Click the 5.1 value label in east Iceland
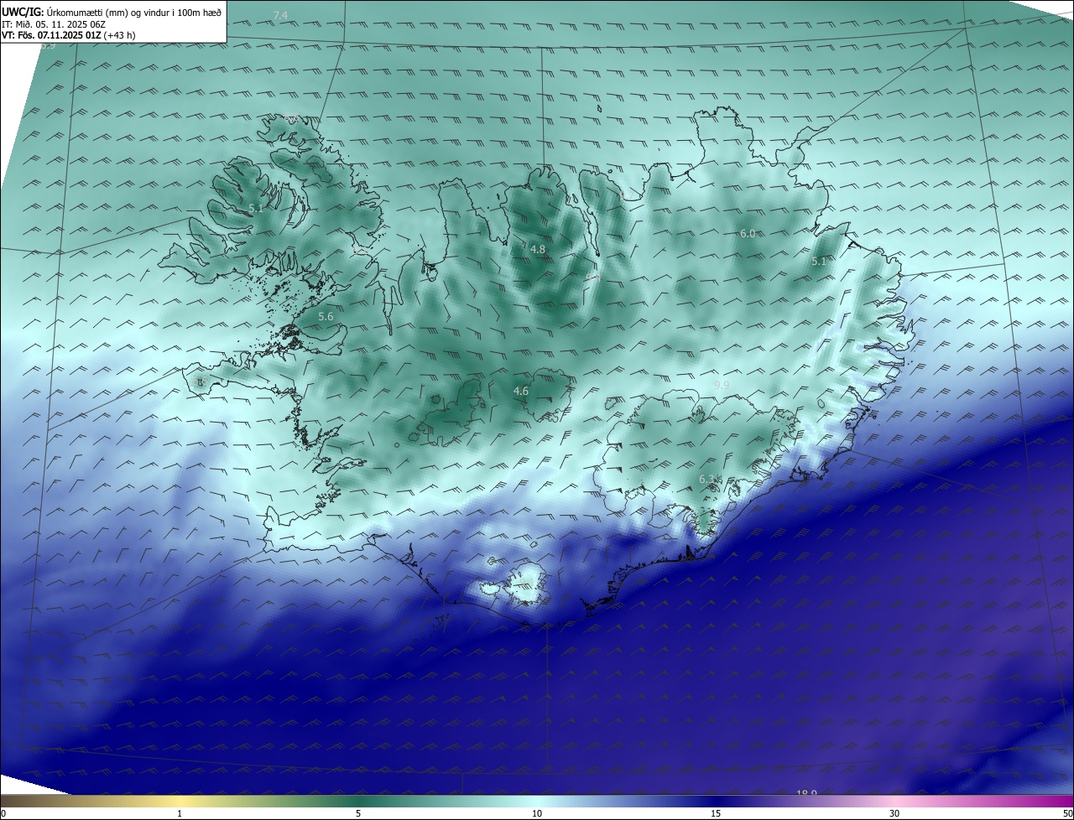The height and width of the screenshot is (820, 1074). point(819,261)
